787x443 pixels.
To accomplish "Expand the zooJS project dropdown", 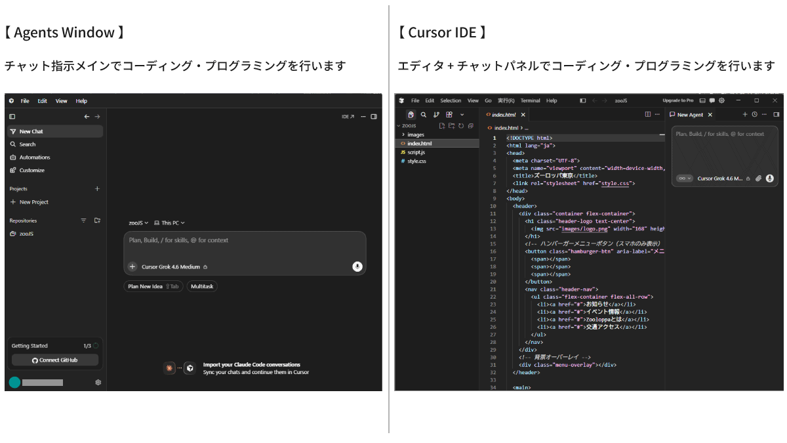I will point(138,223).
